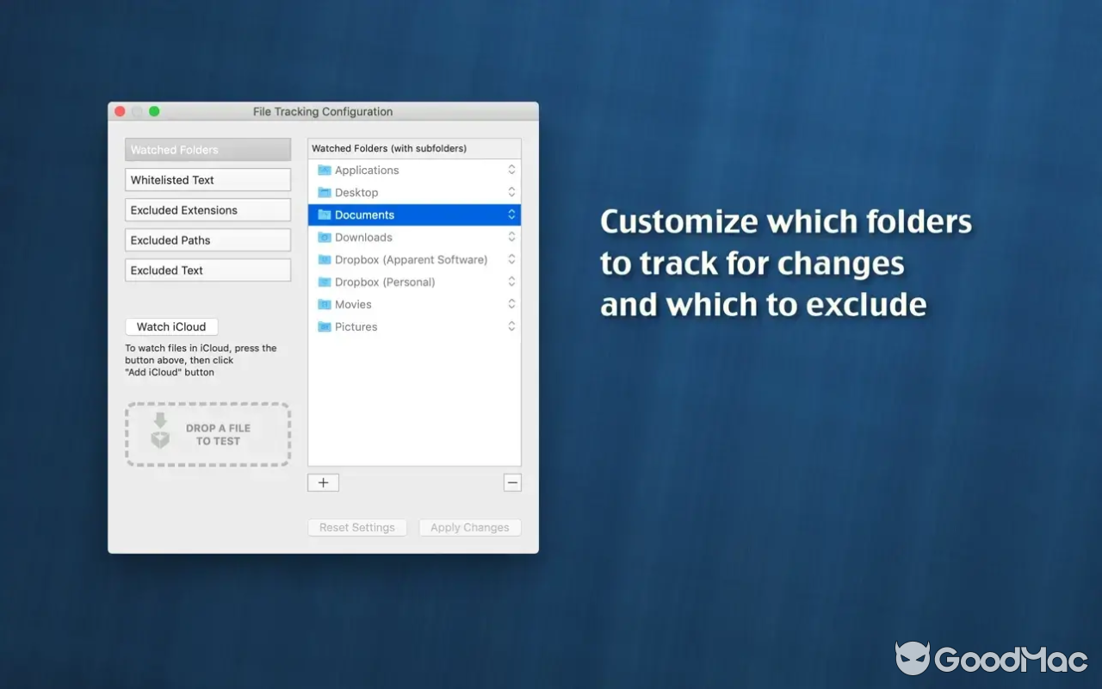Click the GoodMac cat logo
Viewport: 1102px width, 689px height.
914,659
